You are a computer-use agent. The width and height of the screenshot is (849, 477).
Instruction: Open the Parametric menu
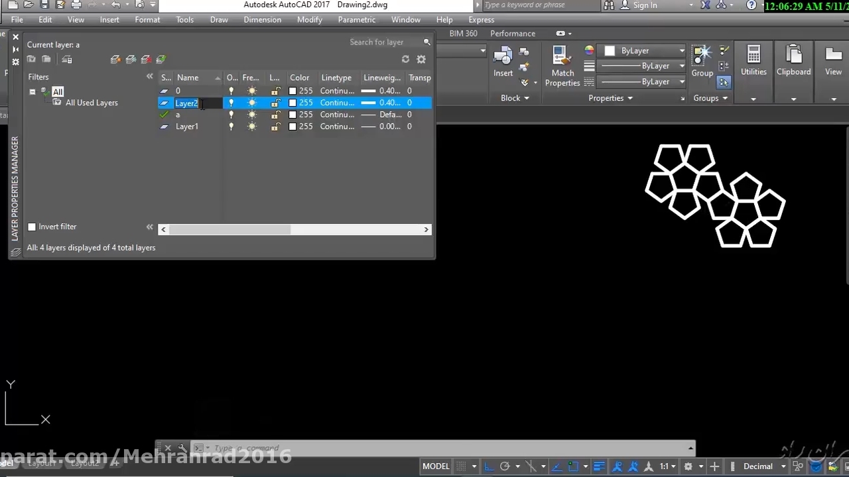[x=356, y=20]
